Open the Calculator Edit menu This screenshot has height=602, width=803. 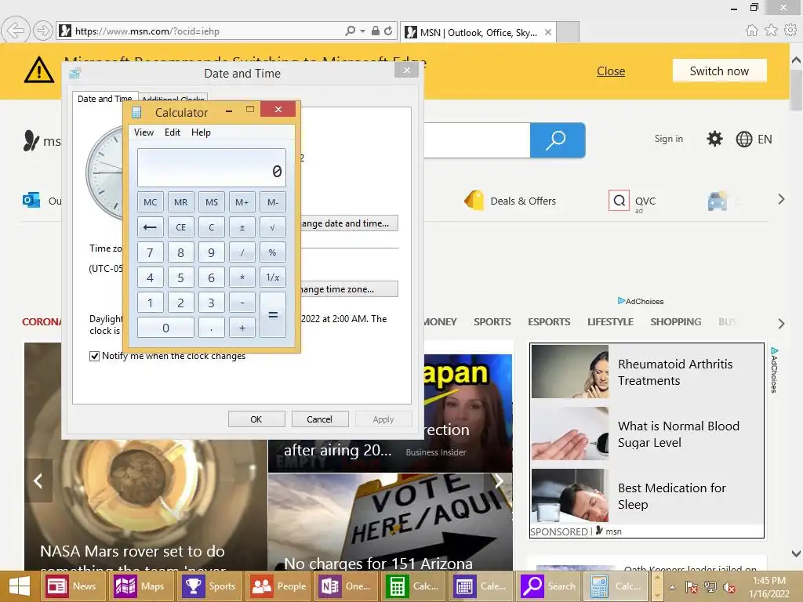(172, 132)
